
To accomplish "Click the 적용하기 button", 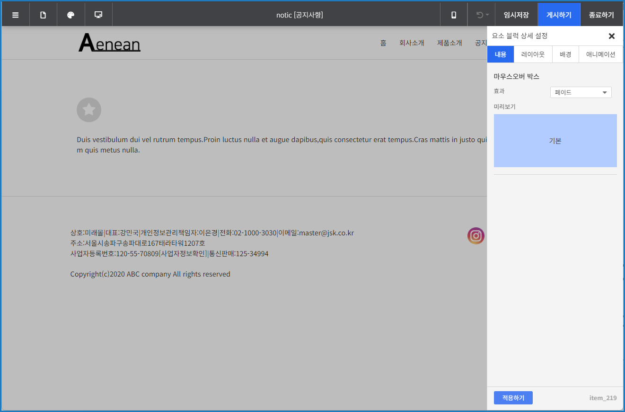I will point(513,398).
